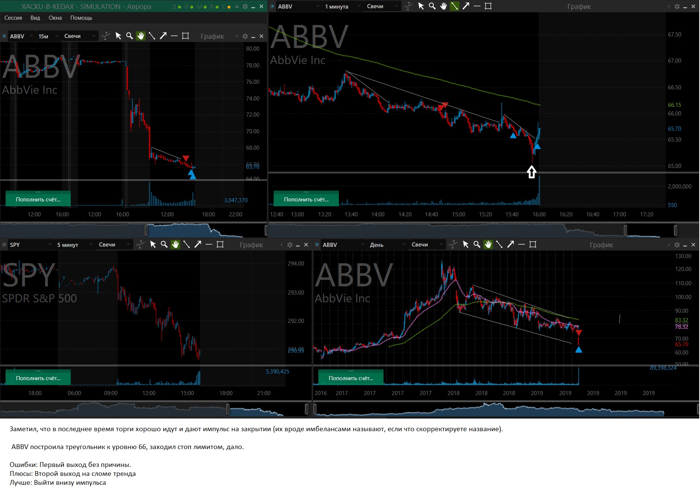700x493 pixels.
Task: Select zoom magnifier in SPY chart
Action: [164, 245]
